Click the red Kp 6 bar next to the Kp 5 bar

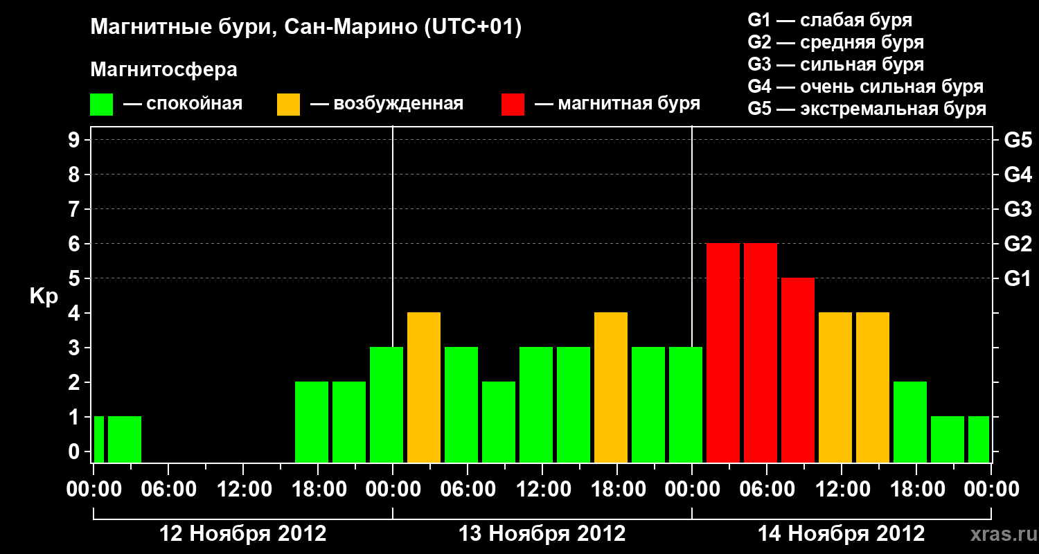click(761, 353)
